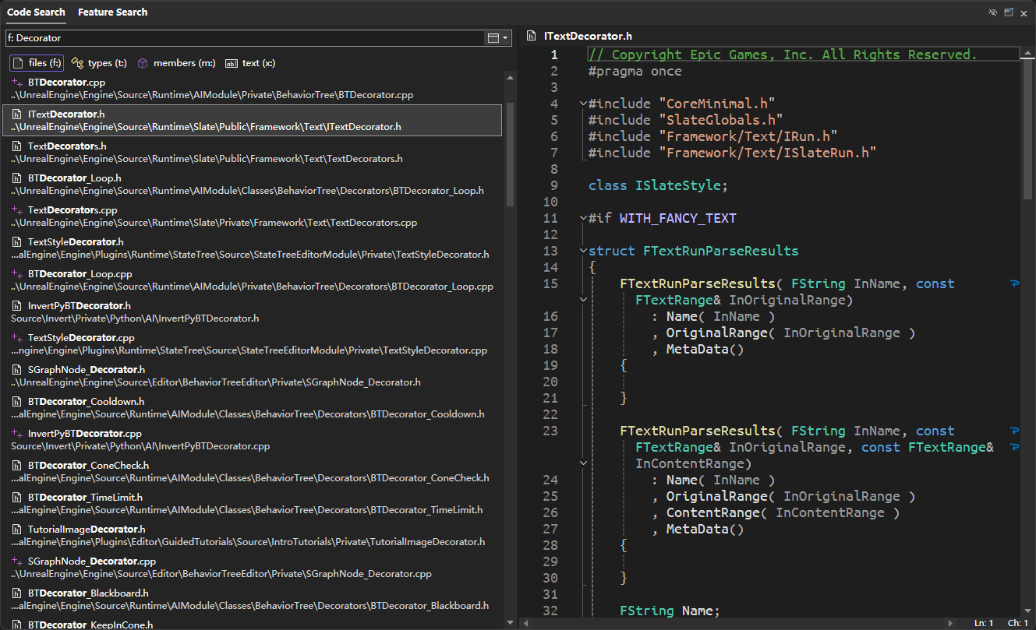Screen dimensions: 1036x630
Task: Open search results in tool window
Action: tap(1009, 12)
